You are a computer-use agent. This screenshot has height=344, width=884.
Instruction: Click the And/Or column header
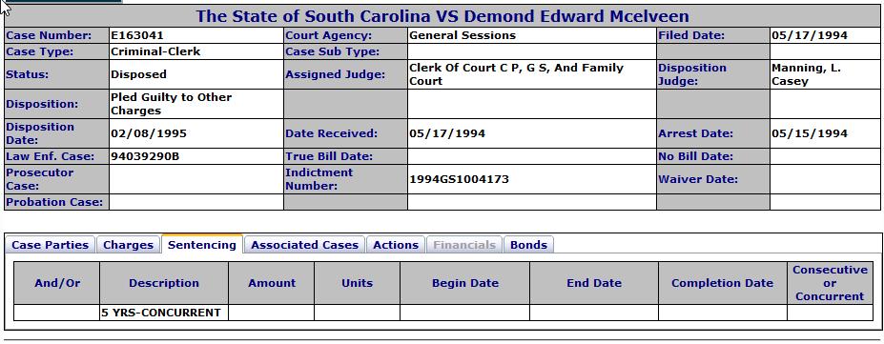coord(57,283)
